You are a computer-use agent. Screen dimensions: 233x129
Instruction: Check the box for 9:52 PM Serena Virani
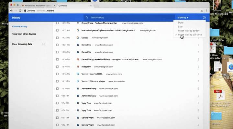click(57, 125)
